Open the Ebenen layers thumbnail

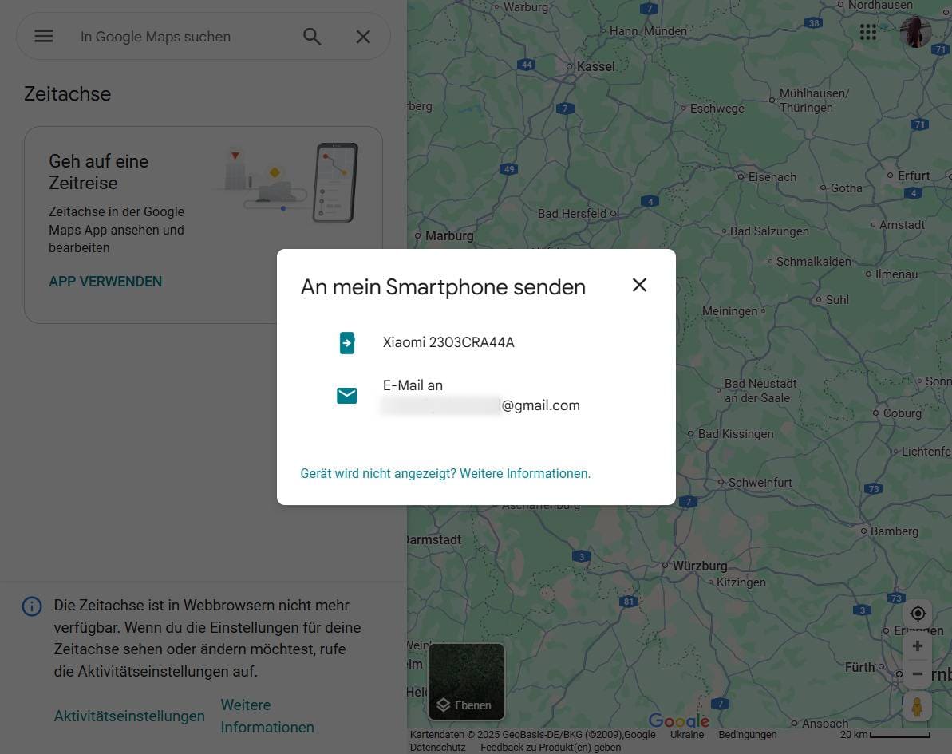(466, 681)
